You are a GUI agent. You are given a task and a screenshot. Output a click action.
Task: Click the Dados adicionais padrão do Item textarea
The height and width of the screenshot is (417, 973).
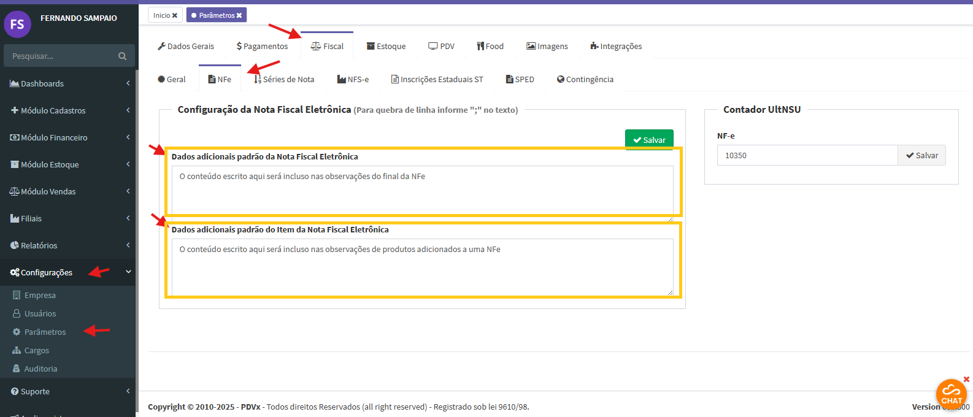(x=422, y=267)
